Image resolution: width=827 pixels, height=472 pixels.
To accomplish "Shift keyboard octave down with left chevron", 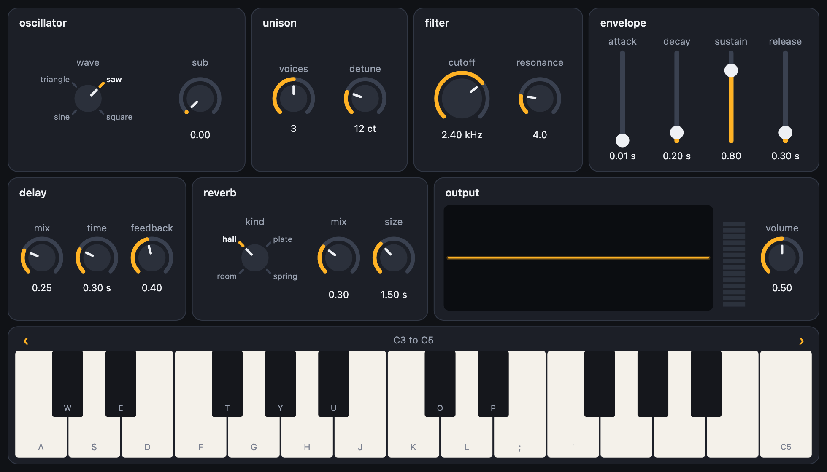I will click(26, 341).
